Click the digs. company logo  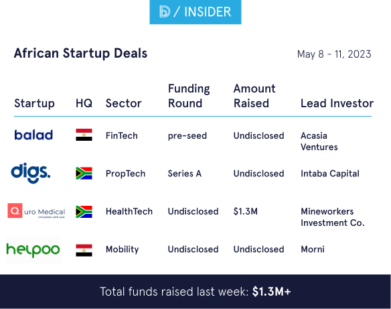(31, 173)
